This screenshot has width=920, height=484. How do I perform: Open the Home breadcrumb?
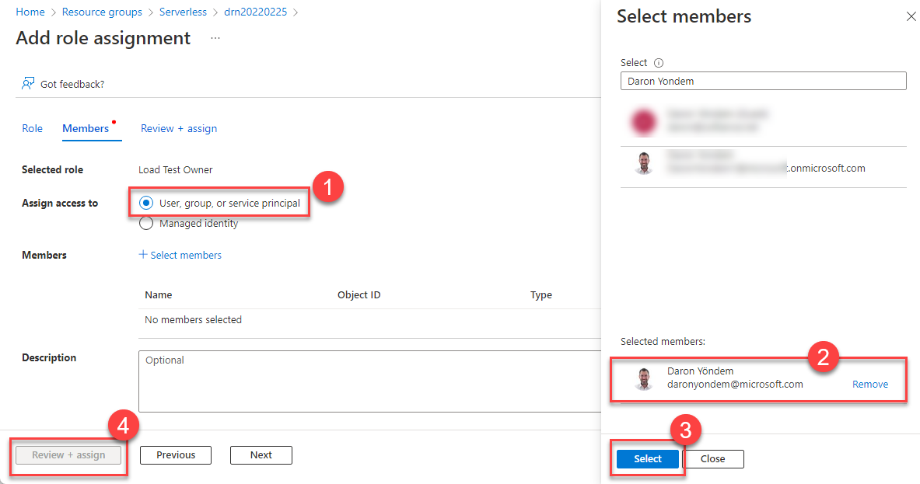(x=30, y=12)
